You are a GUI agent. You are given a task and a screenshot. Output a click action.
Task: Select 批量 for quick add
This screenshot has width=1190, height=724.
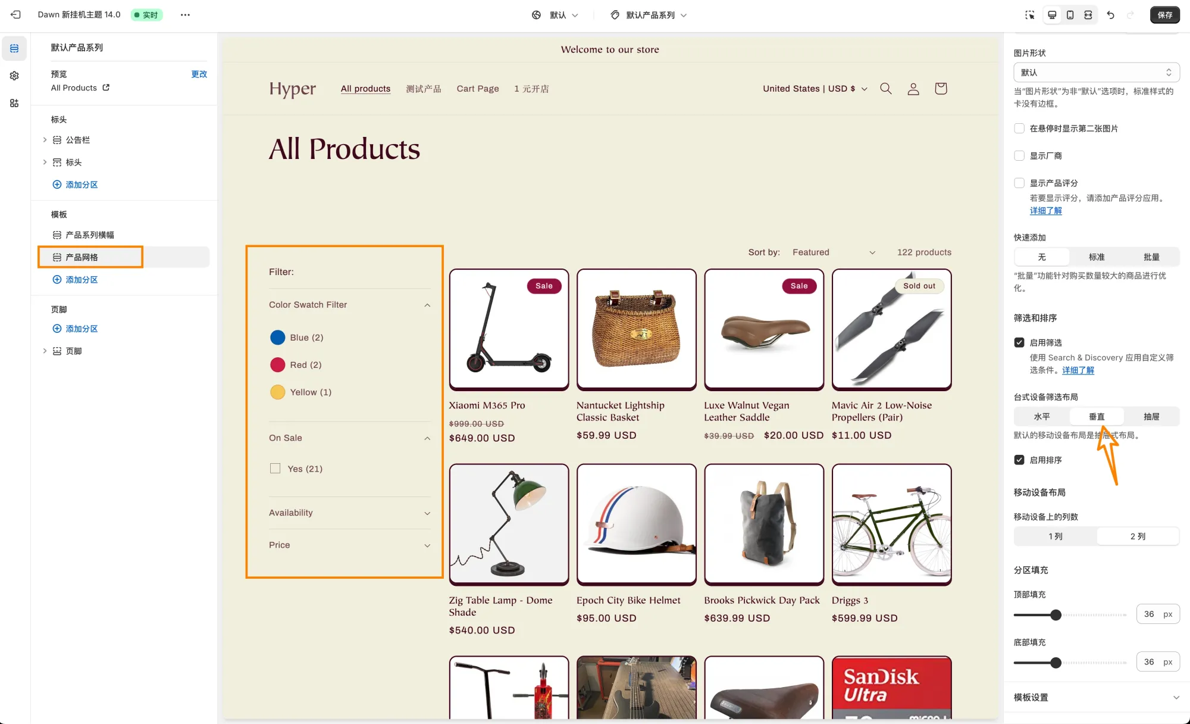click(x=1151, y=257)
